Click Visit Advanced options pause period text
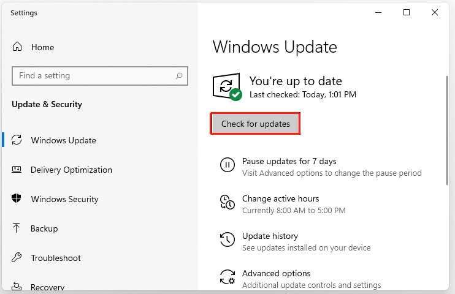 click(x=332, y=173)
